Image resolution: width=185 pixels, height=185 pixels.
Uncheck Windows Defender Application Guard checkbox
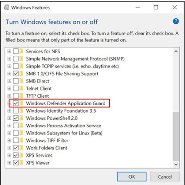pyautogui.click(x=16, y=103)
